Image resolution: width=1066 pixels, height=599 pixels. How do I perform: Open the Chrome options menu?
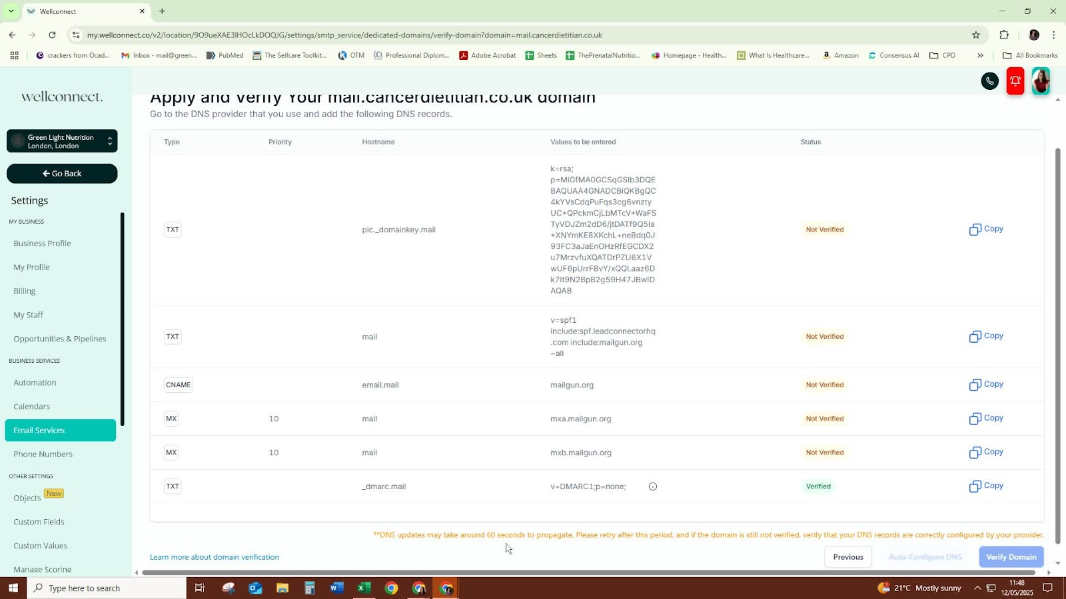1054,35
